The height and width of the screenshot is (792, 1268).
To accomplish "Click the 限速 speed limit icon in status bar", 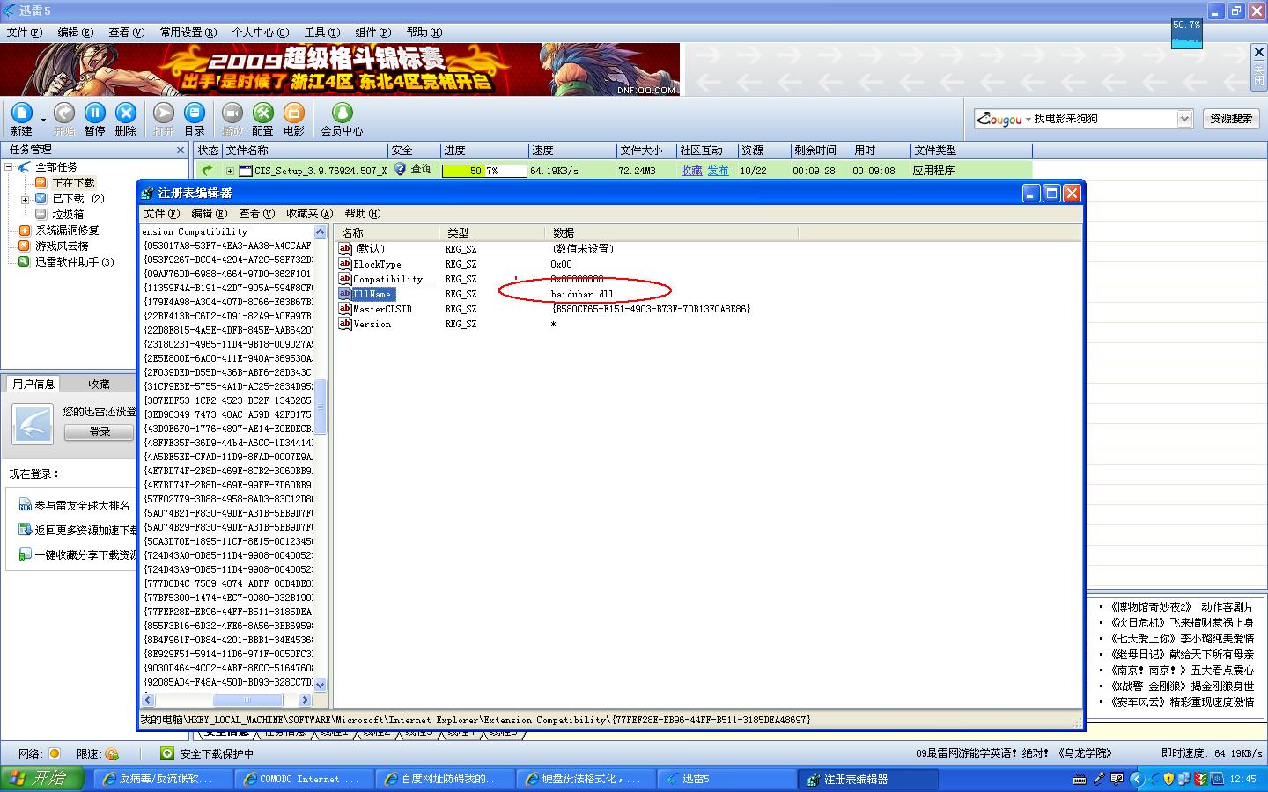I will (x=112, y=753).
